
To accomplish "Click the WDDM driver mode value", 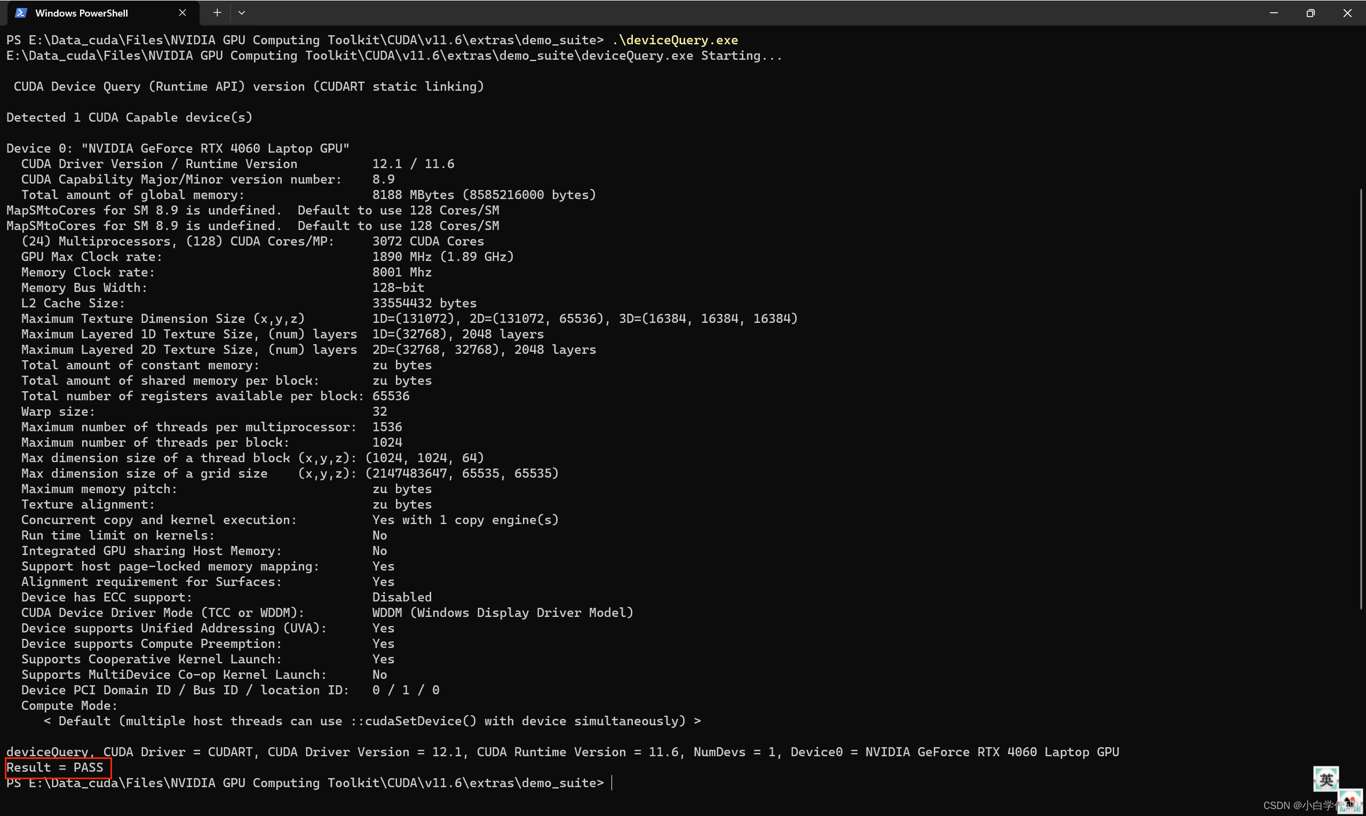I will click(503, 613).
